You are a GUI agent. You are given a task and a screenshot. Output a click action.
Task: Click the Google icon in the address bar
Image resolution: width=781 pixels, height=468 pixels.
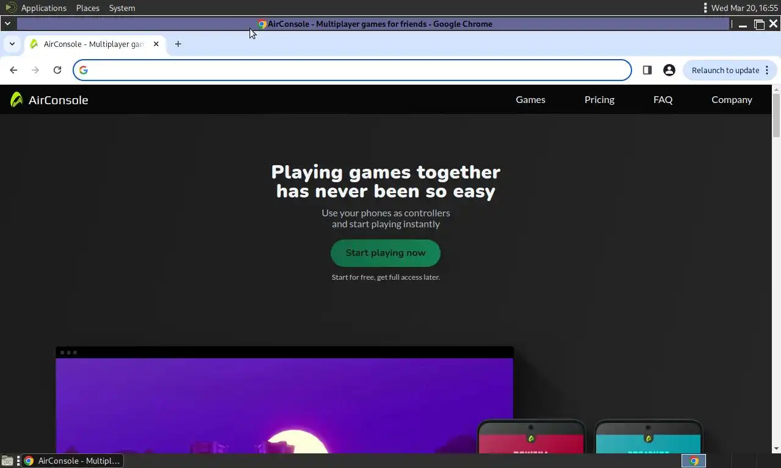[84, 70]
